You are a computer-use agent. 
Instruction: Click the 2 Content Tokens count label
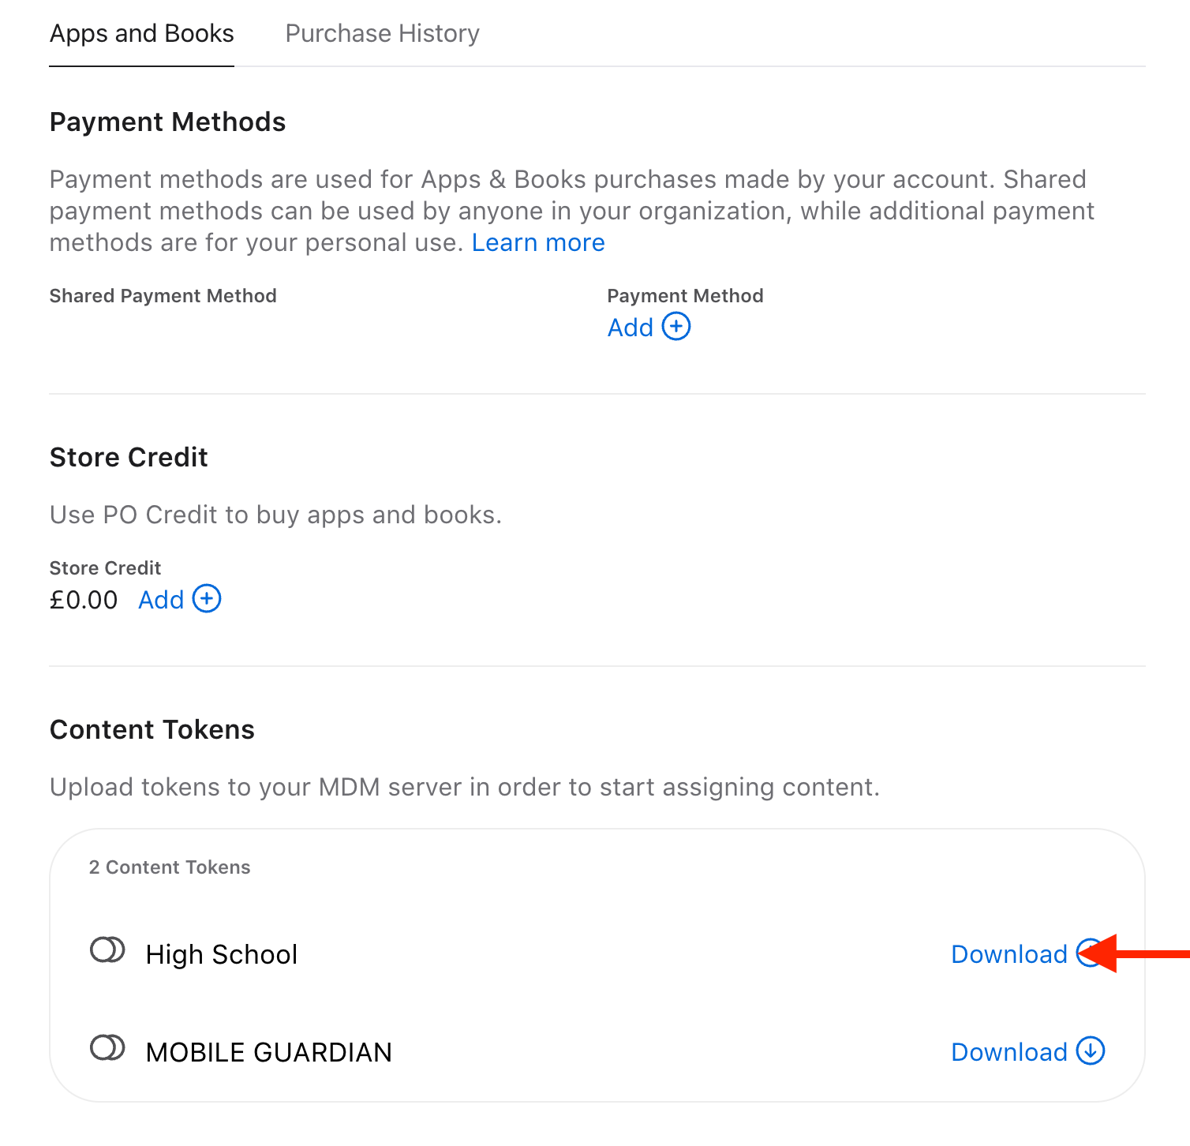170,867
